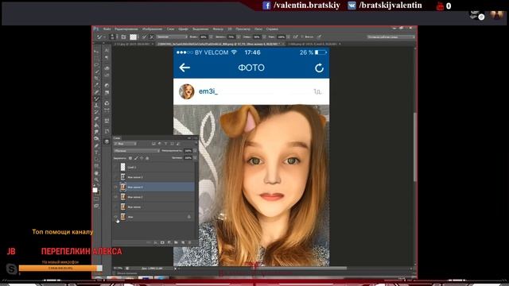Select the Hand tool
Image resolution: width=509 pixels, height=286 pixels.
click(x=96, y=172)
